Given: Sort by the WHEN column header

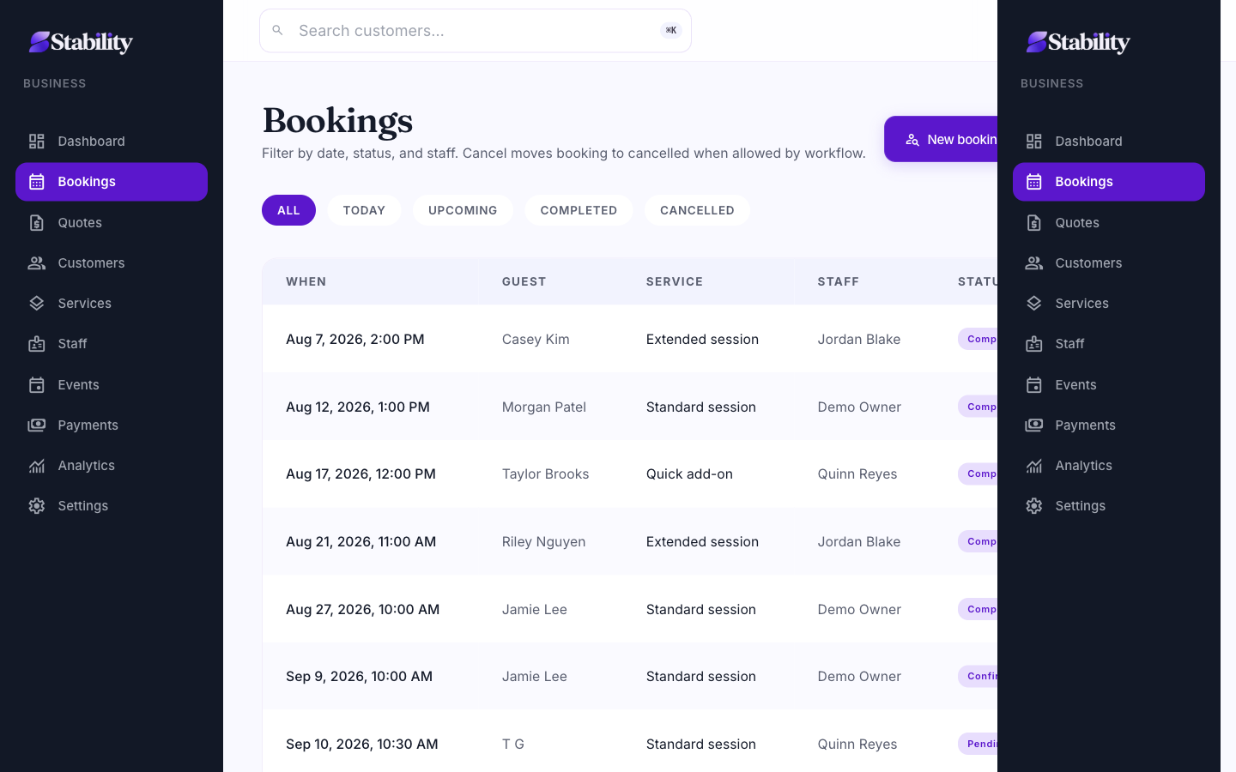Looking at the screenshot, I should [306, 281].
